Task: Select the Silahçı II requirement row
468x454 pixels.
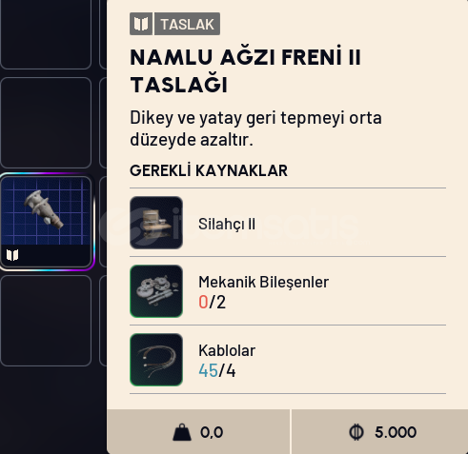Action: coord(288,223)
